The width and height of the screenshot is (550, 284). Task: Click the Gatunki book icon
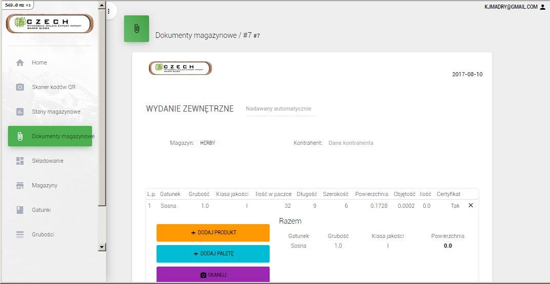(20, 210)
